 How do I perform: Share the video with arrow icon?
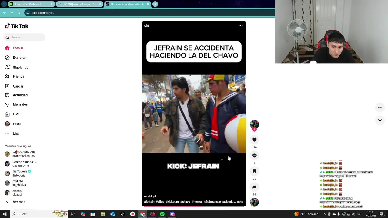(x=254, y=187)
